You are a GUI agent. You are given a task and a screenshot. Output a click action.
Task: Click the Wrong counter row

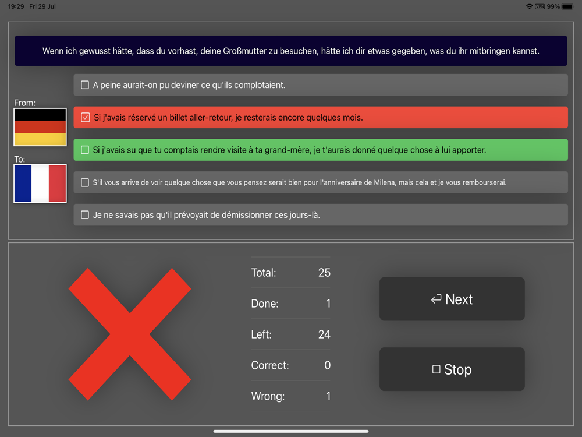290,396
